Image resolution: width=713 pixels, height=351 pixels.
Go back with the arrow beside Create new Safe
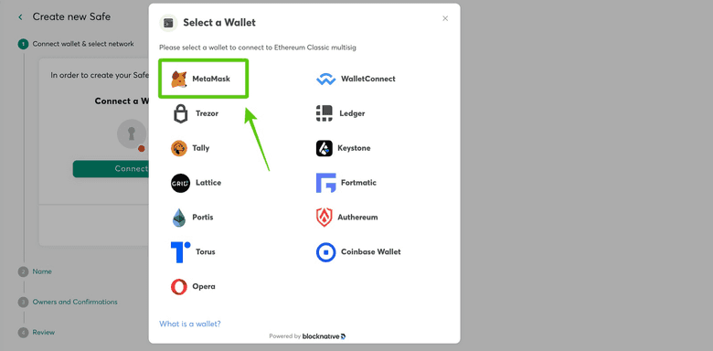20,17
